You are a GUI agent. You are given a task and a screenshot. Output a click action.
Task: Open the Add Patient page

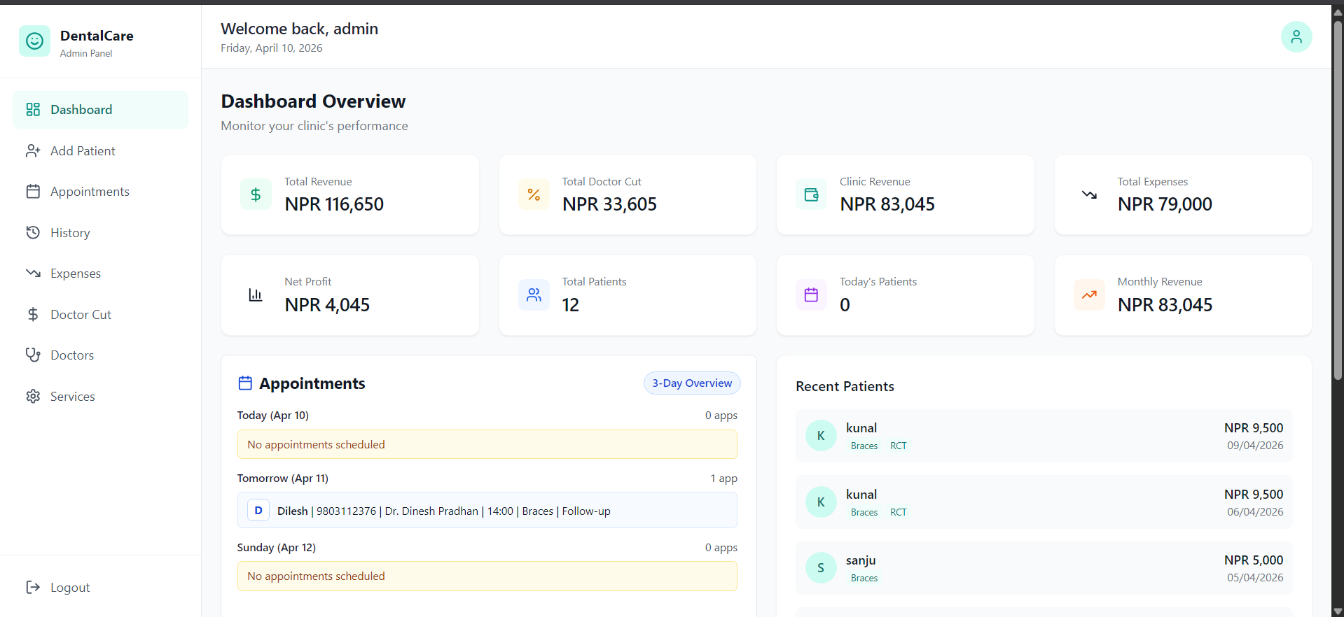pos(101,151)
